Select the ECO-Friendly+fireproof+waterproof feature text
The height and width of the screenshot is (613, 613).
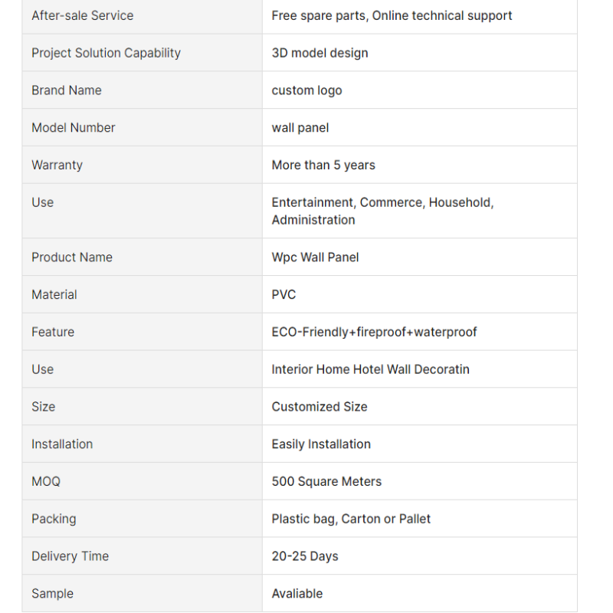(374, 332)
